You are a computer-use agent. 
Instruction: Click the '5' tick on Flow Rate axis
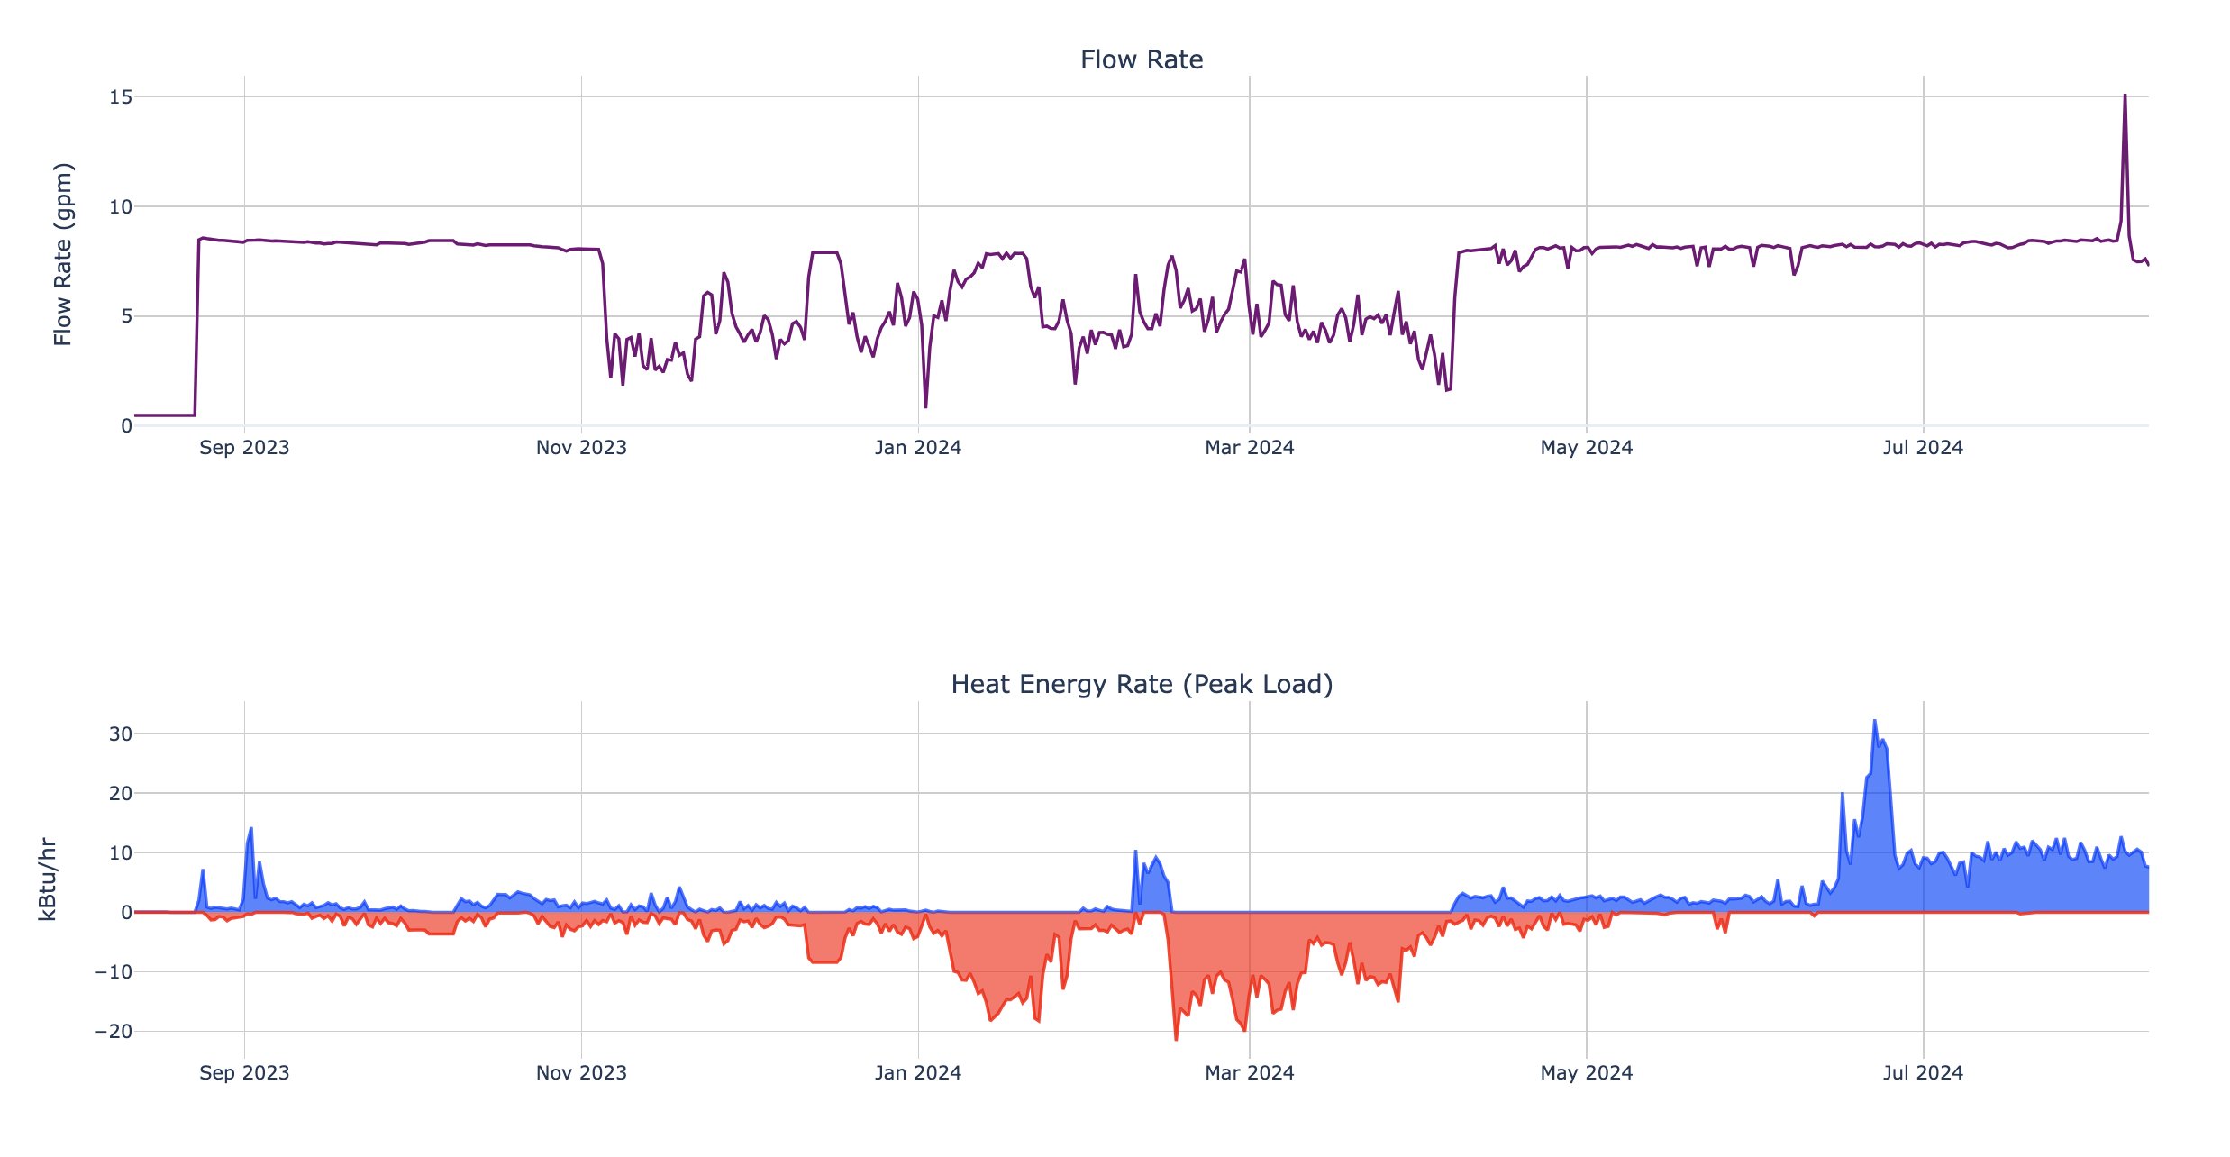pyautogui.click(x=126, y=316)
